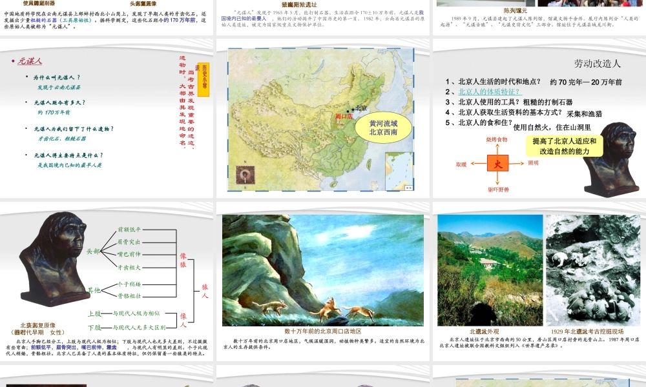
Task: Click 北京人使用的工具？粗糙的打制石器 line
Action: (x=509, y=102)
